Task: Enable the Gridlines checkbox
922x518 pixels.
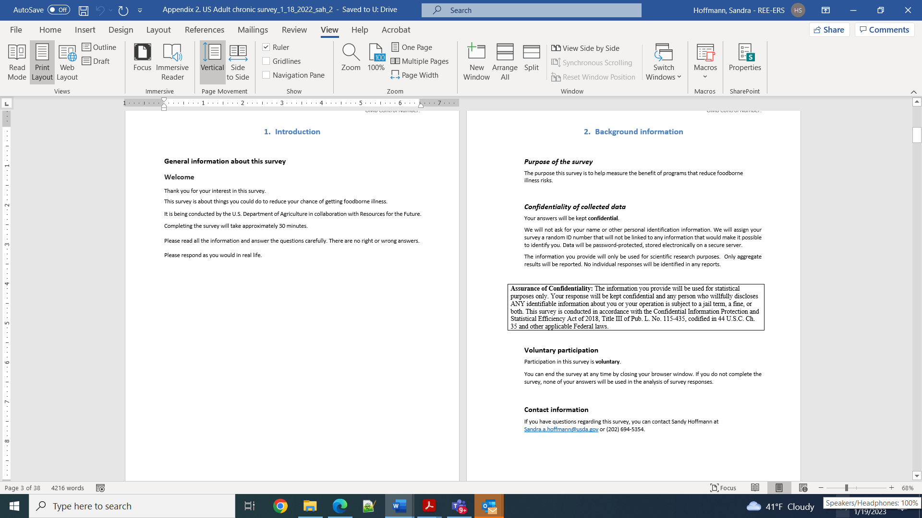Action: pyautogui.click(x=266, y=61)
